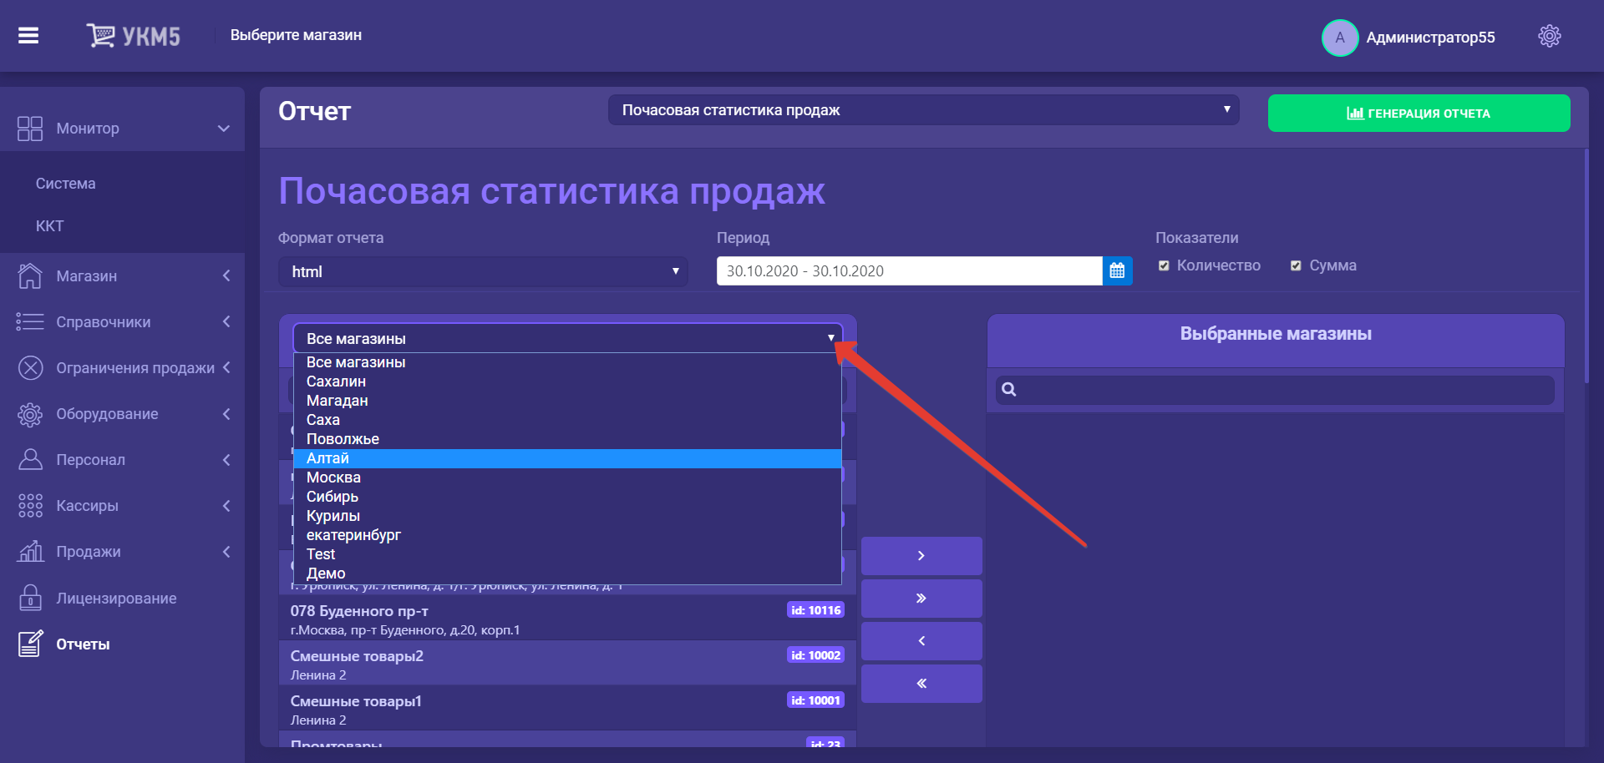The height and width of the screenshot is (763, 1604).
Task: Select store 078 Буденного пр-т
Action: (x=567, y=619)
